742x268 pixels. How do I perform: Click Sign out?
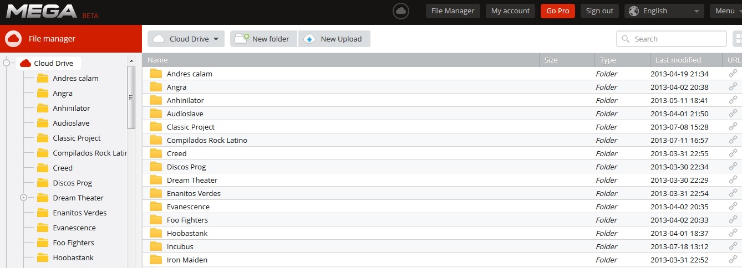599,11
